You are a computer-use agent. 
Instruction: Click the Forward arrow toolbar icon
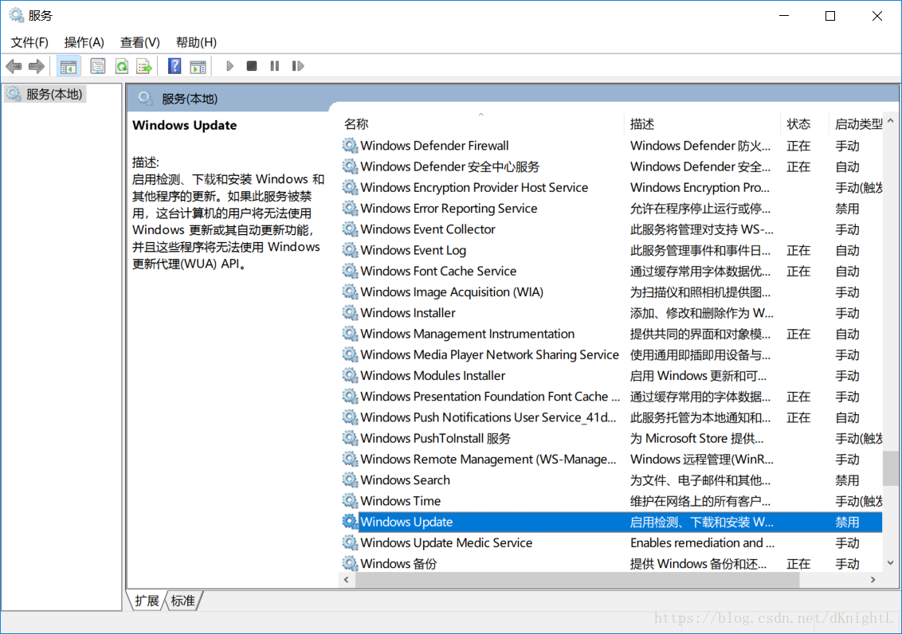pyautogui.click(x=36, y=66)
